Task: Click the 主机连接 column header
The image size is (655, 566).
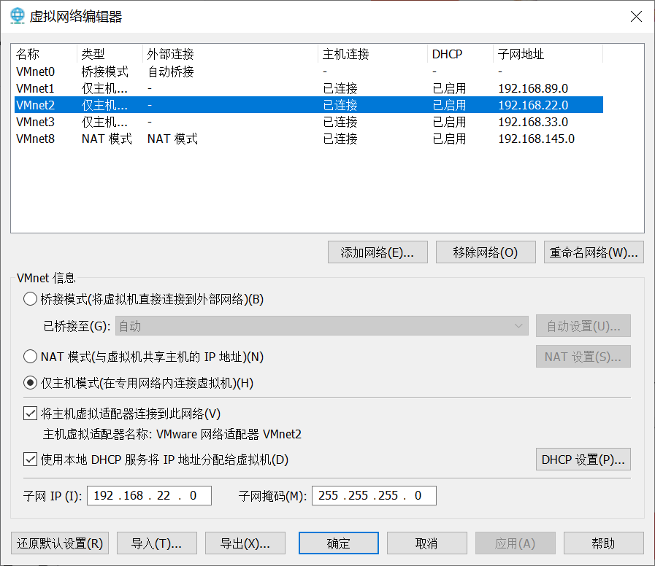Action: point(372,54)
